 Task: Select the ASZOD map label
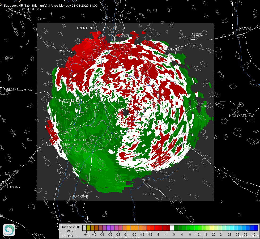(197, 34)
